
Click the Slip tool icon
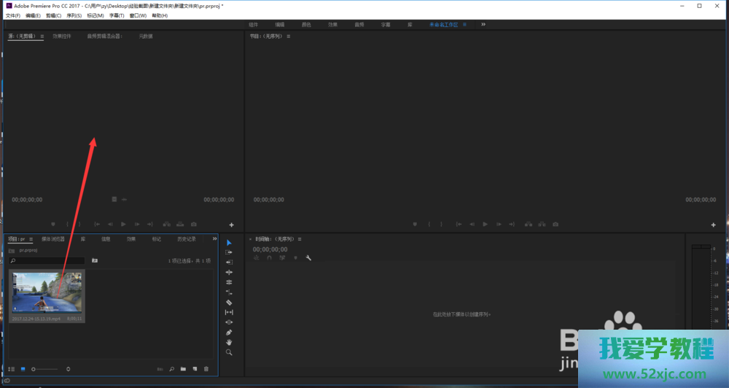229,312
